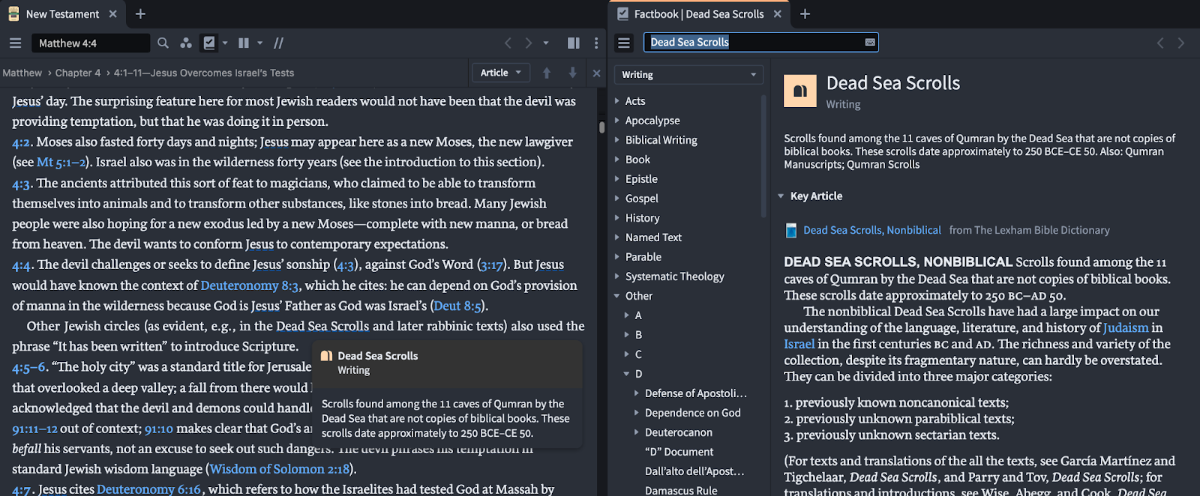The image size is (1200, 496).
Task: Jump to previous article with up arrow
Action: 547,73
